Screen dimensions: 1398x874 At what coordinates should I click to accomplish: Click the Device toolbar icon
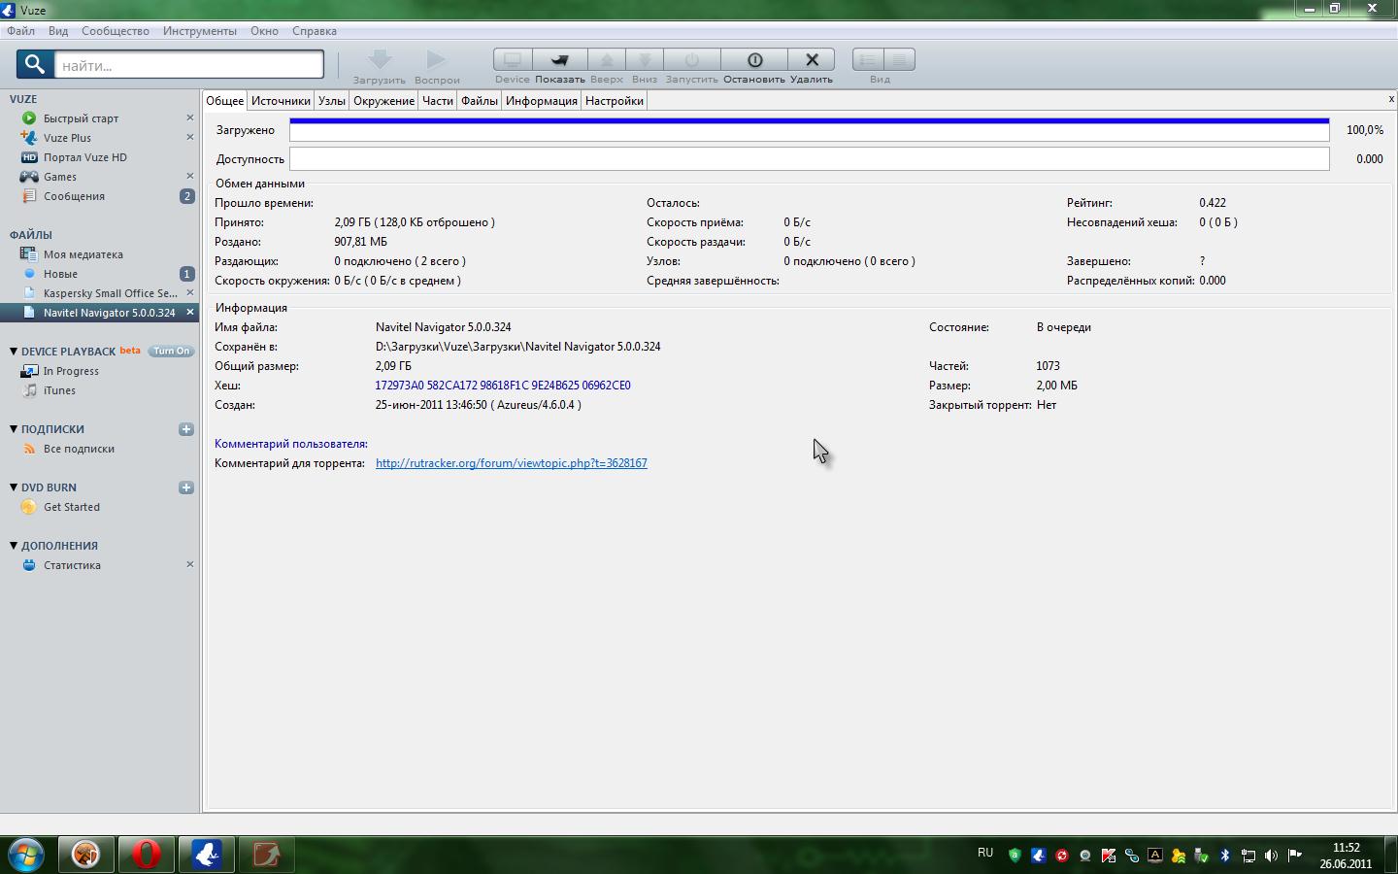click(x=512, y=60)
